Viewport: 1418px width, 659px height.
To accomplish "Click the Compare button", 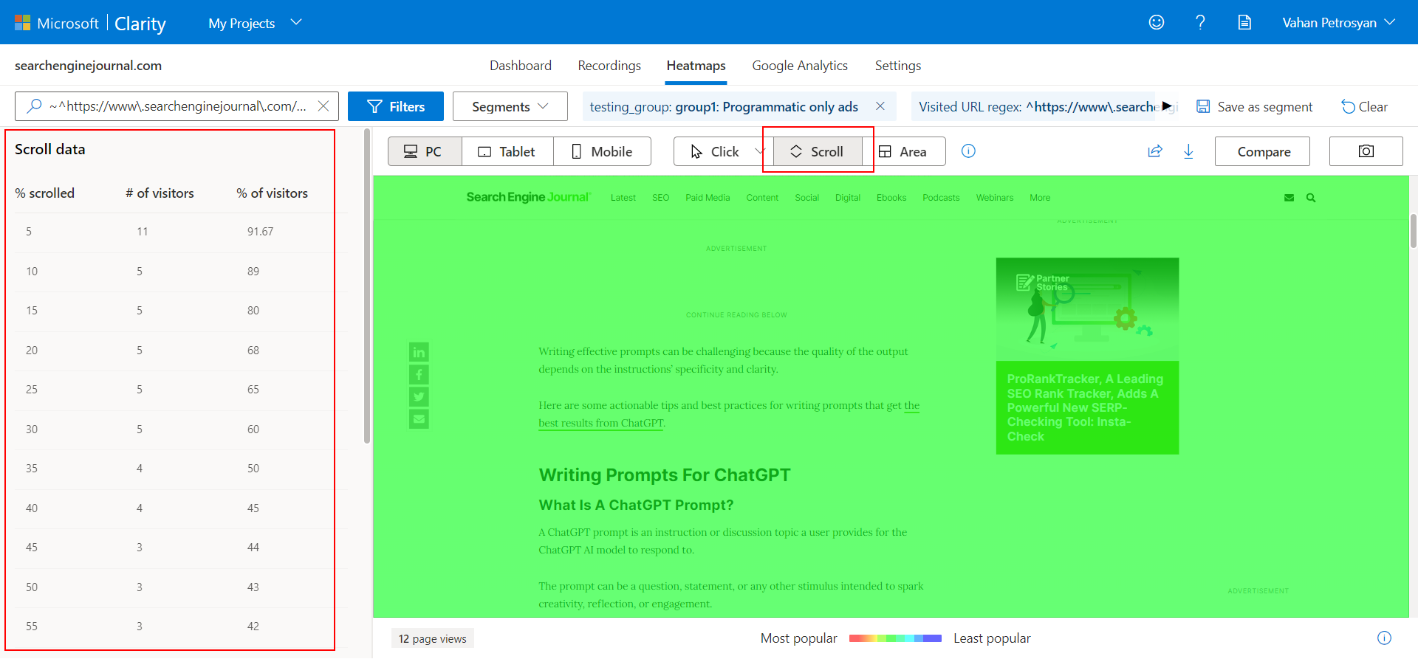I will point(1263,151).
